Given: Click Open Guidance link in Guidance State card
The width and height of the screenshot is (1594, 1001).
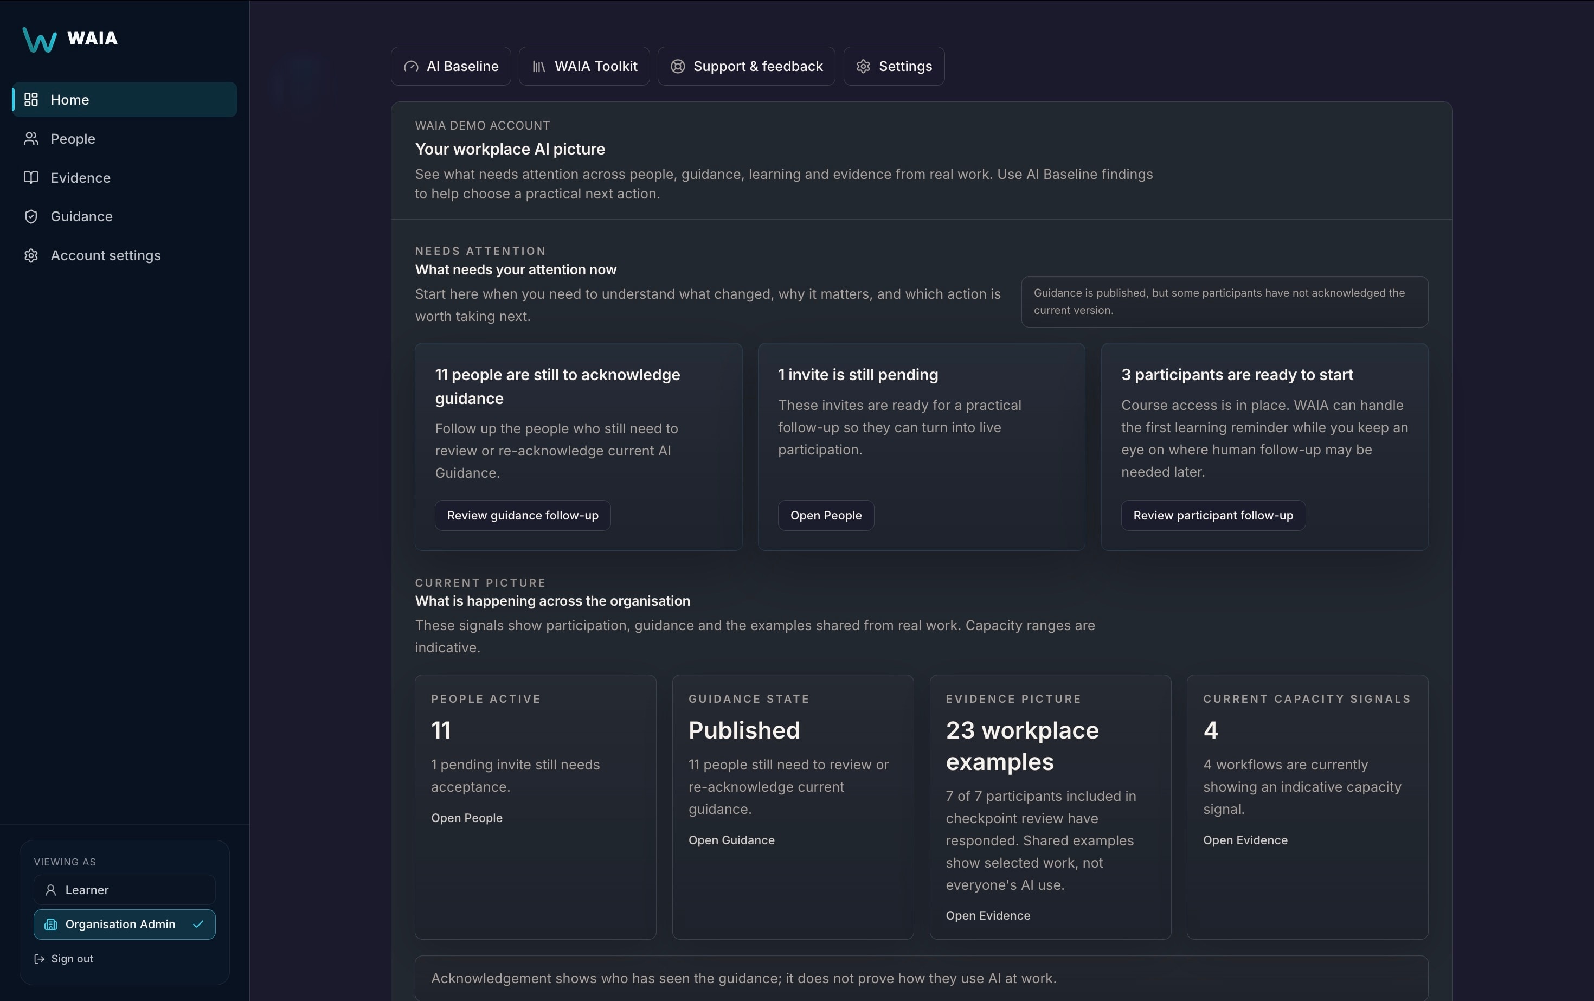Looking at the screenshot, I should pos(731,840).
